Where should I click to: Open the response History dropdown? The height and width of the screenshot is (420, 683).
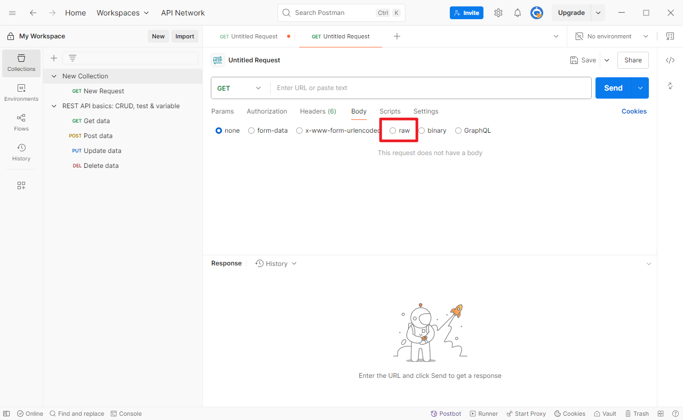[x=276, y=263]
